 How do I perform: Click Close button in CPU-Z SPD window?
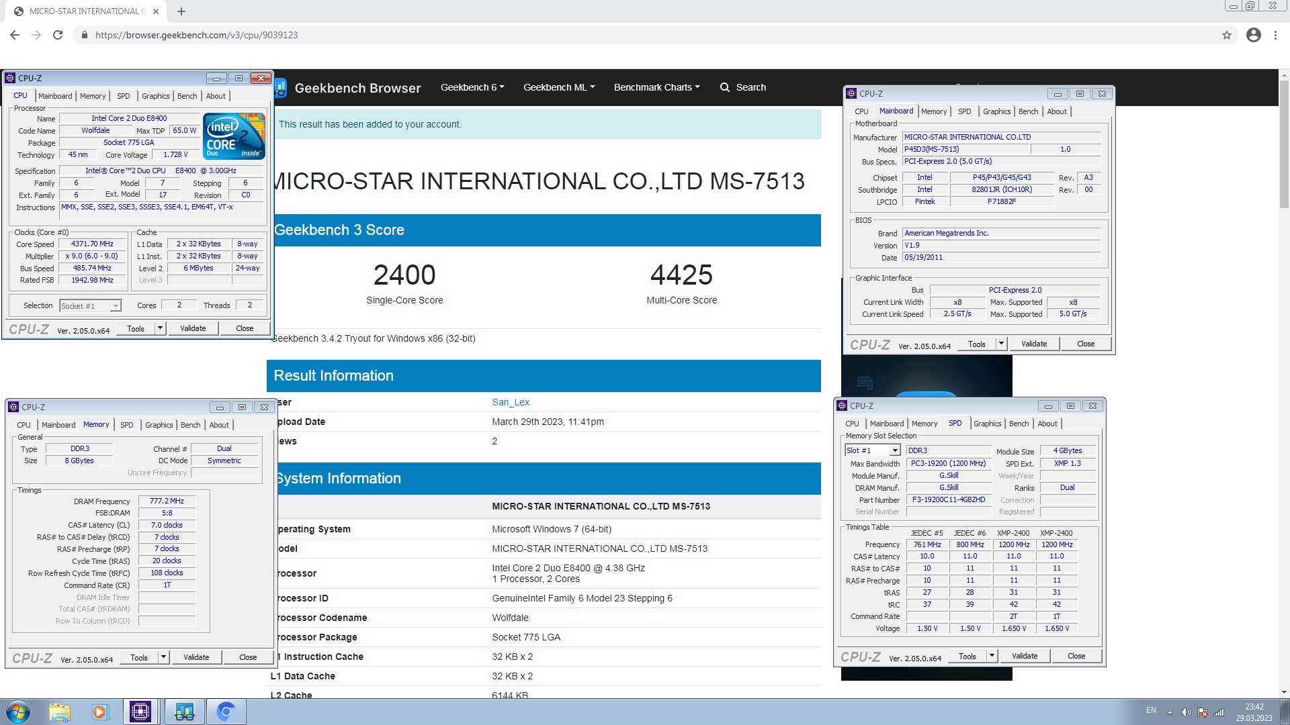pyautogui.click(x=1076, y=656)
